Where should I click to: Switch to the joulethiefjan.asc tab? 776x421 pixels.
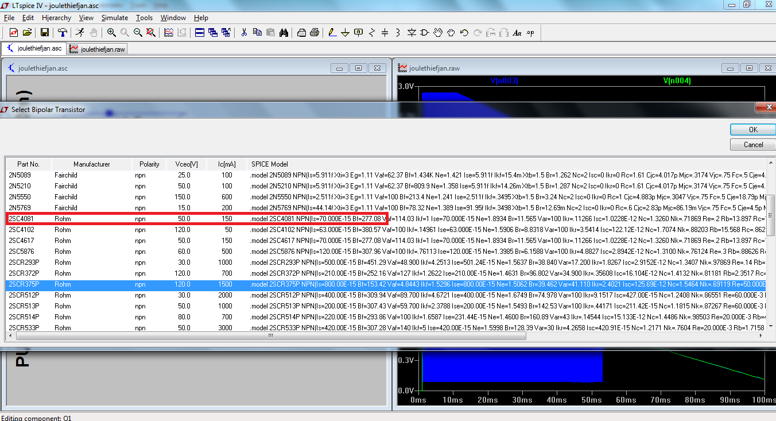point(34,49)
